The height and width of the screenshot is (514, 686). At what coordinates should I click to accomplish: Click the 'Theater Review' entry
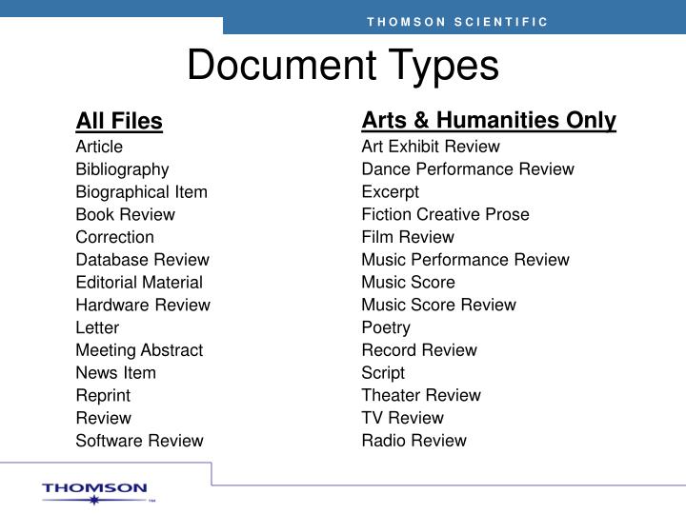point(421,396)
